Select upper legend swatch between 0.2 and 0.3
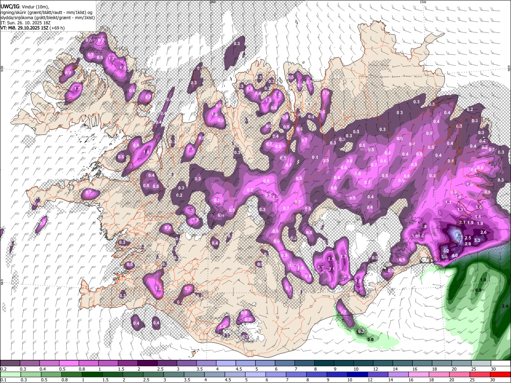Image resolution: width=511 pixels, height=383 pixels. coord(10,363)
